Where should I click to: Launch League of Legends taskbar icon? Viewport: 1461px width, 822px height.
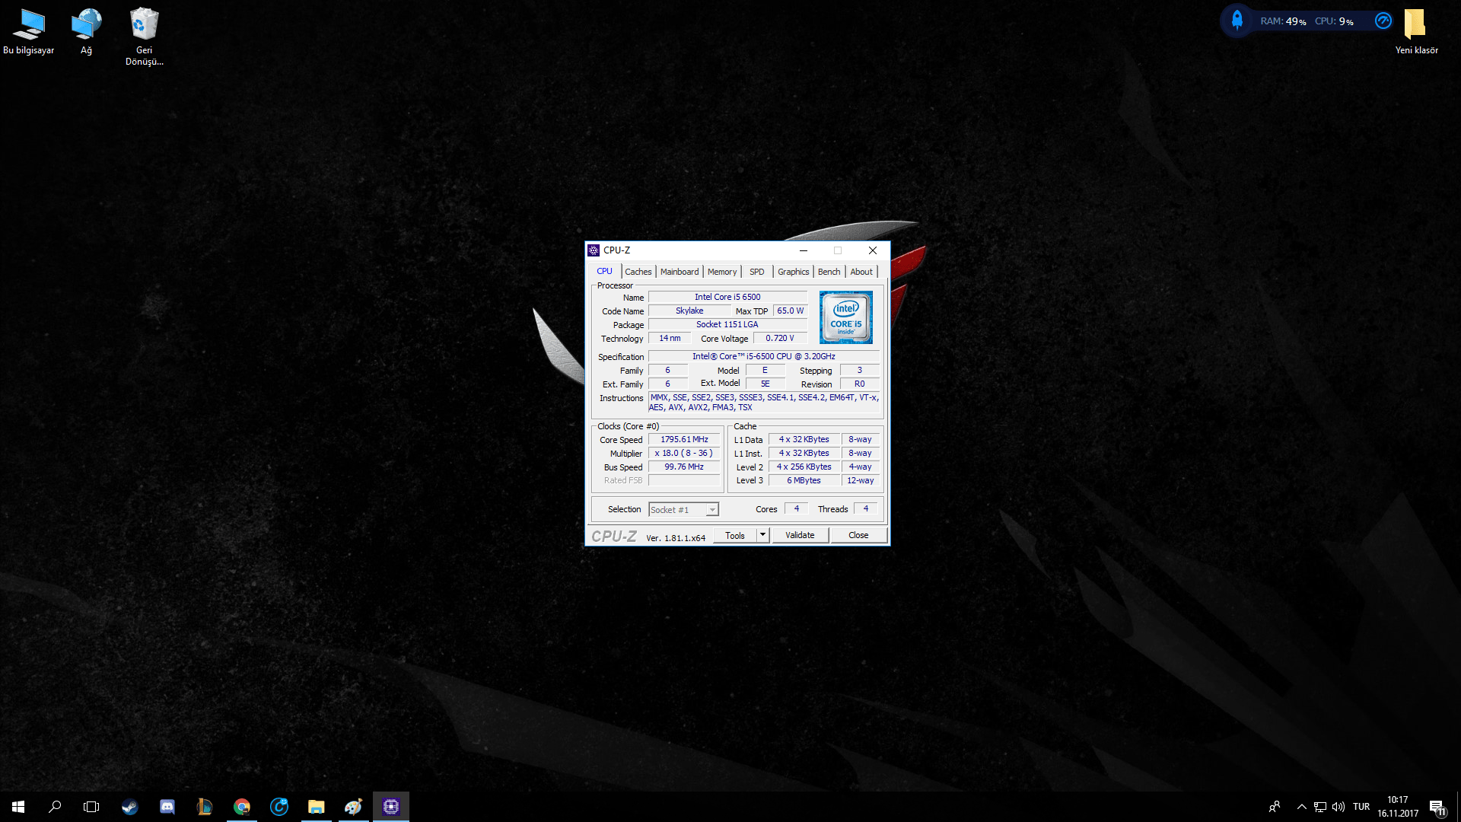coord(204,807)
